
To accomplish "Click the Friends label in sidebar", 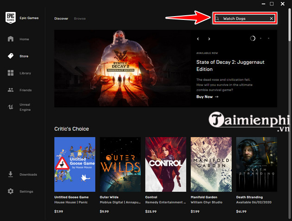I will click(x=25, y=90).
